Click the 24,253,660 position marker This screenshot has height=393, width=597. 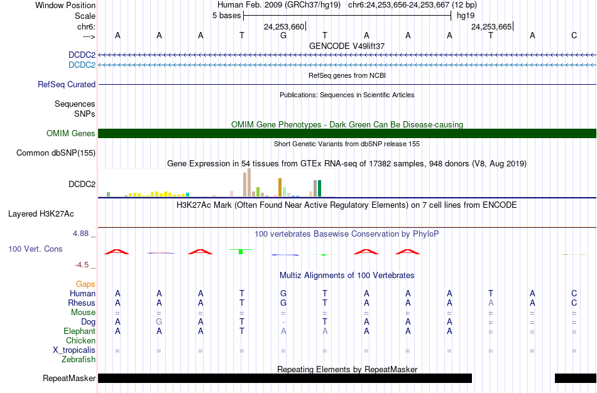point(284,26)
